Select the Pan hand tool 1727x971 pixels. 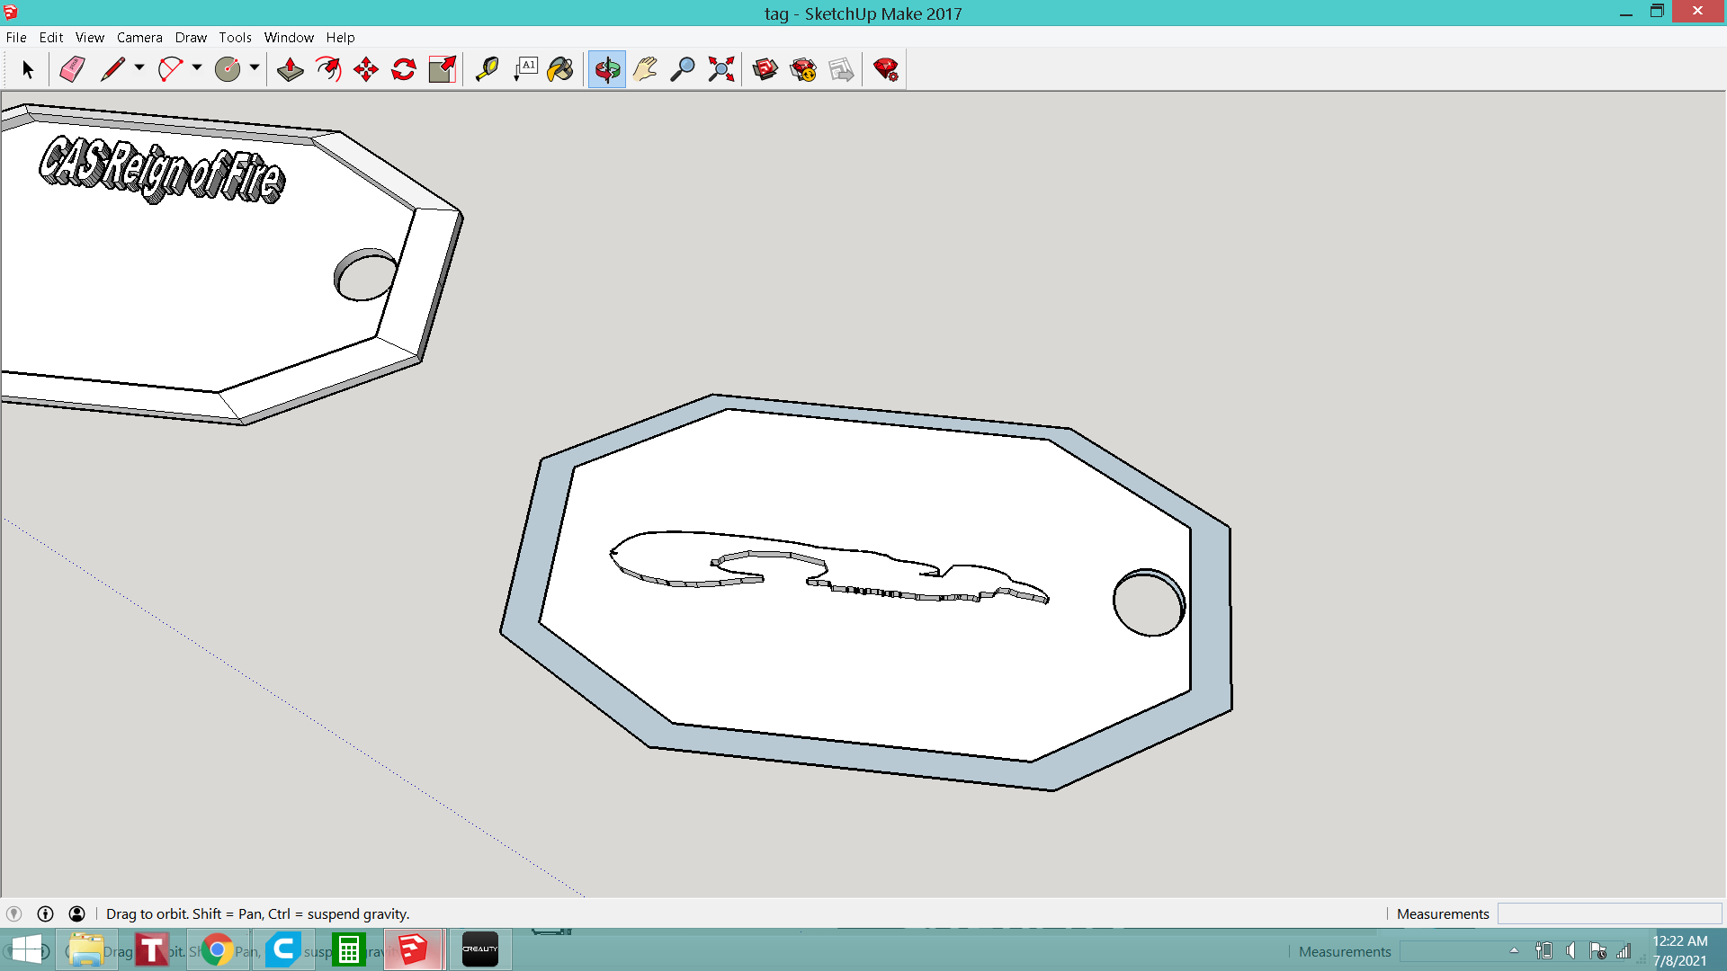(x=645, y=69)
